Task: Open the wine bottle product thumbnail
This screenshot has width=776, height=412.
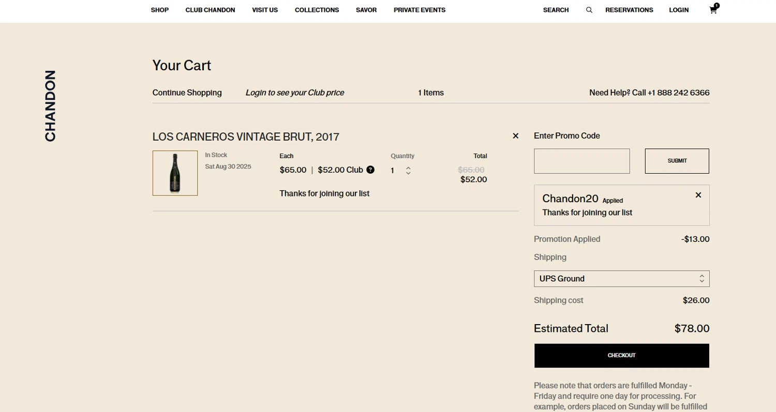Action: click(175, 173)
